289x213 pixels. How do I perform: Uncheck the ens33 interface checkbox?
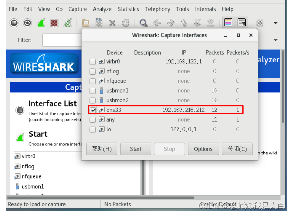pyautogui.click(x=93, y=110)
